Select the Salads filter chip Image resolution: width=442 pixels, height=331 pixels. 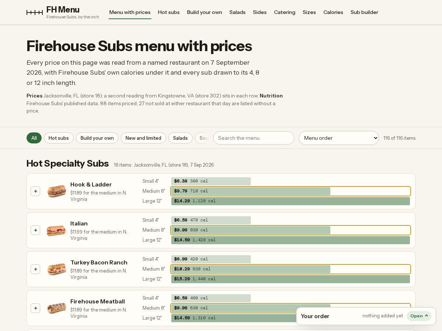180,138
